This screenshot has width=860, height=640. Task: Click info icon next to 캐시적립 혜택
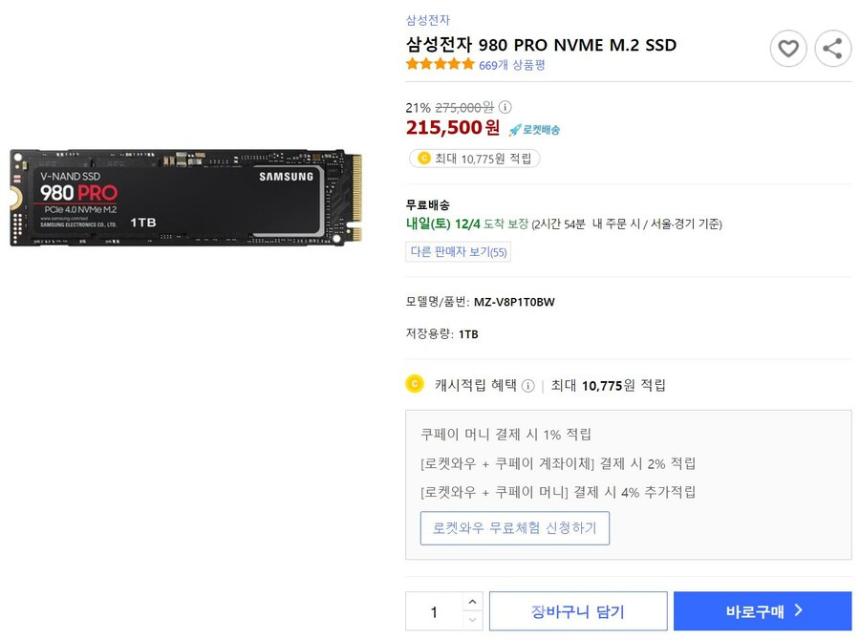point(527,386)
